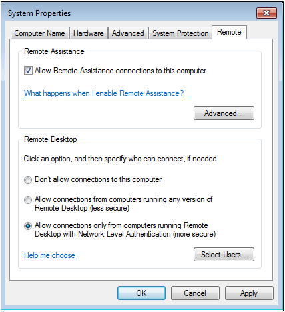The image size is (285, 312).
Task: Click the Select Users... button
Action: (x=224, y=255)
